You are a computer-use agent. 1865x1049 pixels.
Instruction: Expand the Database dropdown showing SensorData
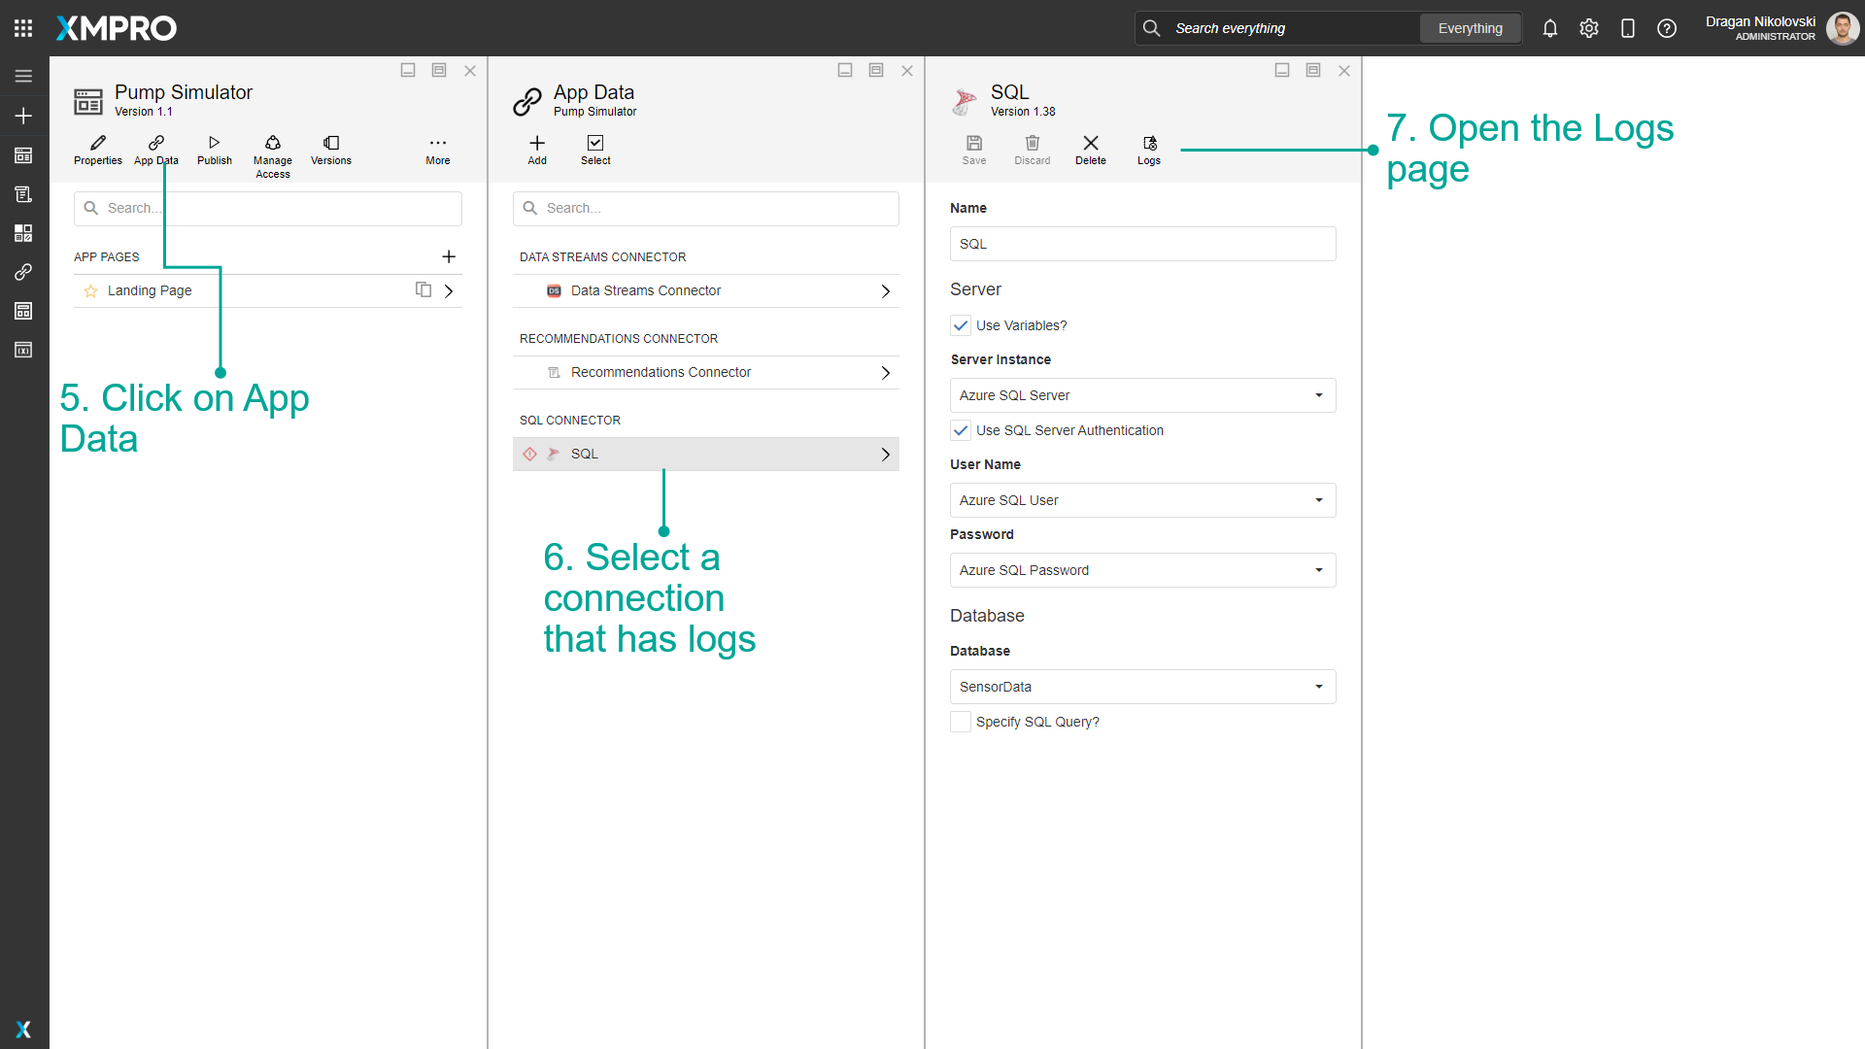coord(1319,687)
